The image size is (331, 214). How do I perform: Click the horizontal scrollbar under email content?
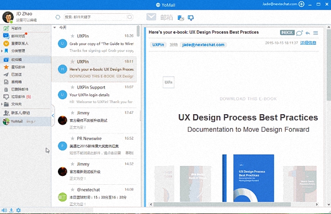coord(222,204)
